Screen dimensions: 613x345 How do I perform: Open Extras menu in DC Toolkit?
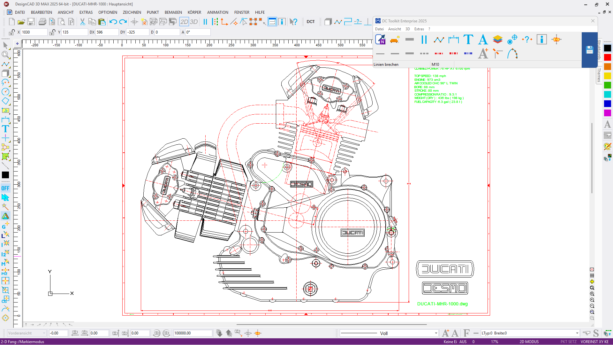tap(419, 29)
